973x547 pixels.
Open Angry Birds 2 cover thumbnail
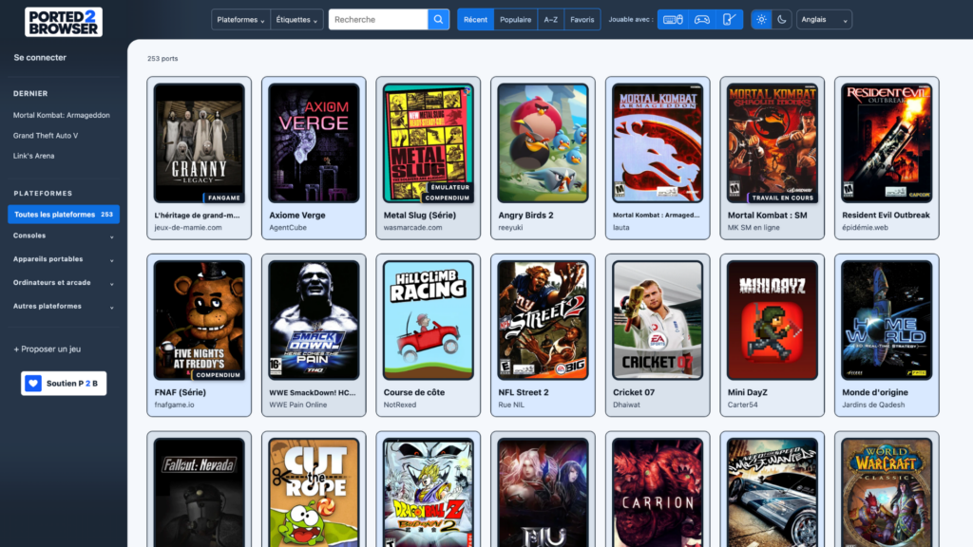click(543, 143)
